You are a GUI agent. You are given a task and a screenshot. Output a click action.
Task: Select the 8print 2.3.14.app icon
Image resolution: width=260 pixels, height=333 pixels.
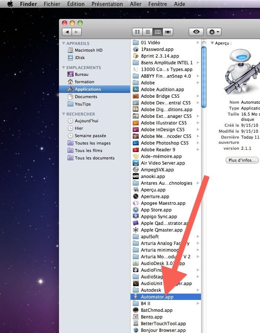136,56
